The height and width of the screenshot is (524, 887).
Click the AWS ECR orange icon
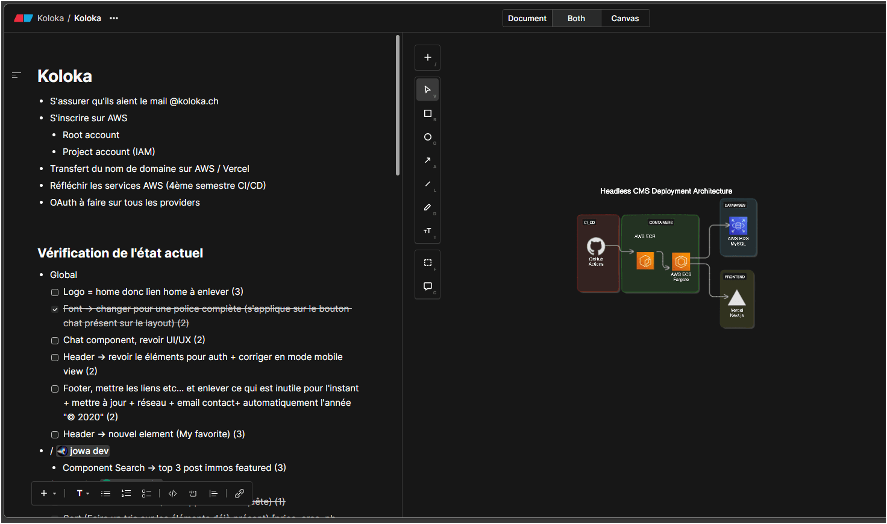(x=645, y=260)
